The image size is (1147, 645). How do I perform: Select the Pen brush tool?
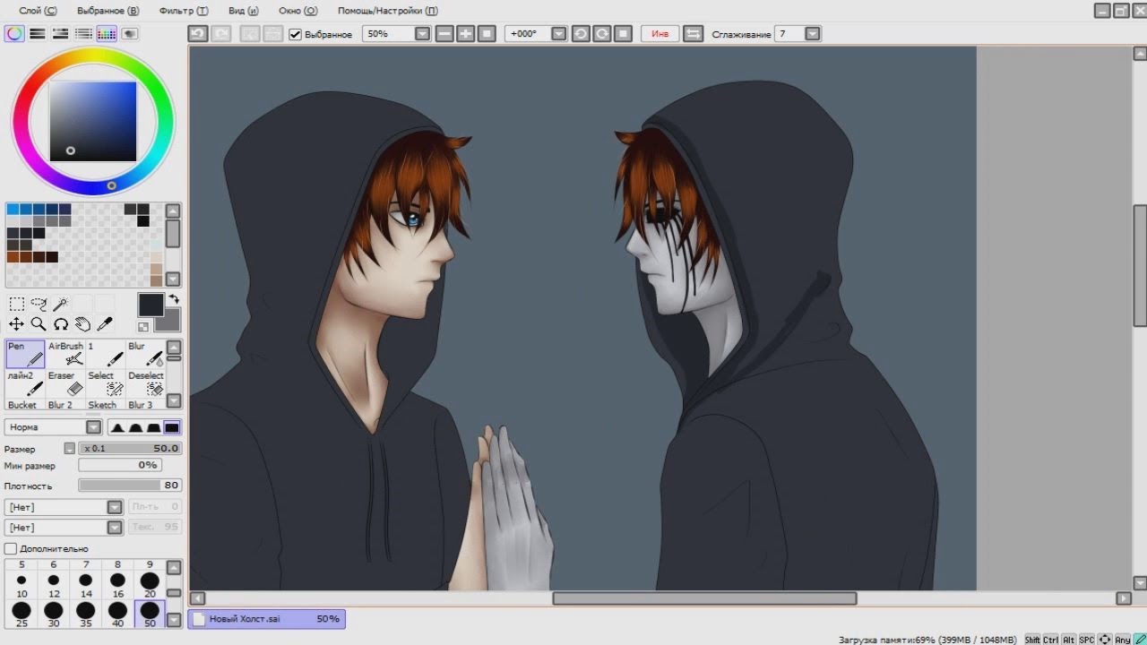25,354
